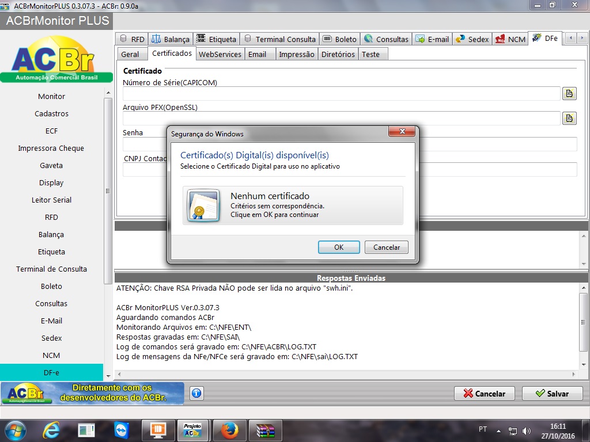
Task: Switch to Boleto tab
Action: tap(340, 39)
